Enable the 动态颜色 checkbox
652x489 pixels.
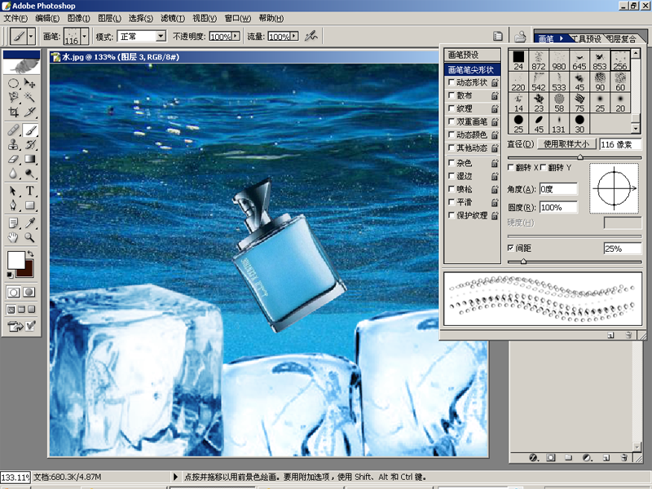(452, 134)
